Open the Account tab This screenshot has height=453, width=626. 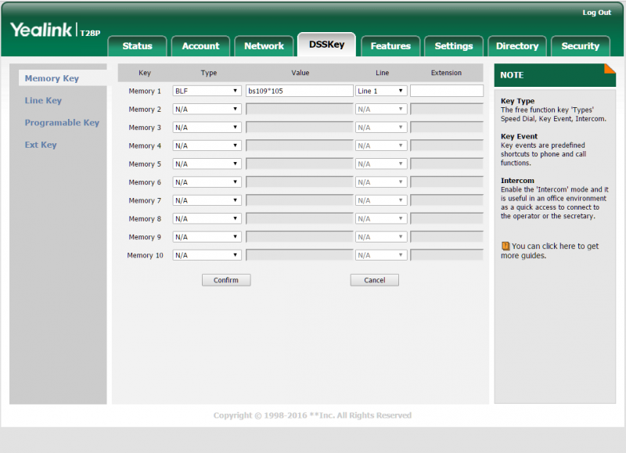click(201, 46)
